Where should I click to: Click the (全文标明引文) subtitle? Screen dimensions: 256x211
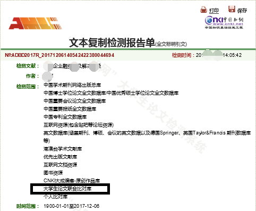pos(171,44)
